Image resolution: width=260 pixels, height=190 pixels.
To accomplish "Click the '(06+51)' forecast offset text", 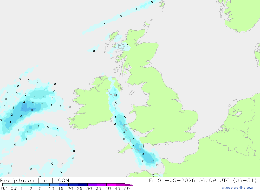I will click(245, 180).
